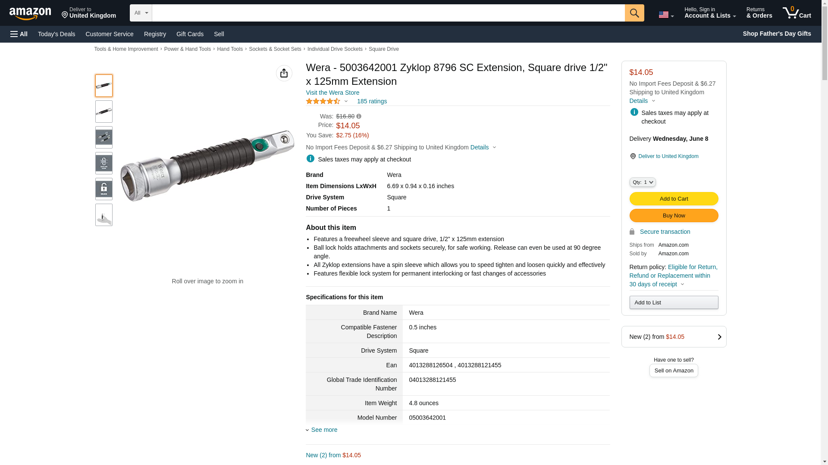Expand the star rating breakdown arrow
This screenshot has width=828, height=465.
(346, 102)
